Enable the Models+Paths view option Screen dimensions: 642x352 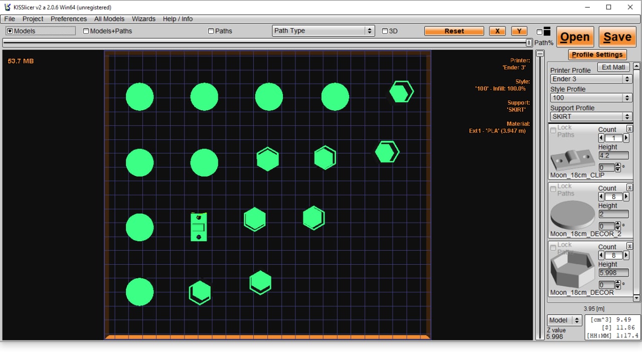coord(108,31)
